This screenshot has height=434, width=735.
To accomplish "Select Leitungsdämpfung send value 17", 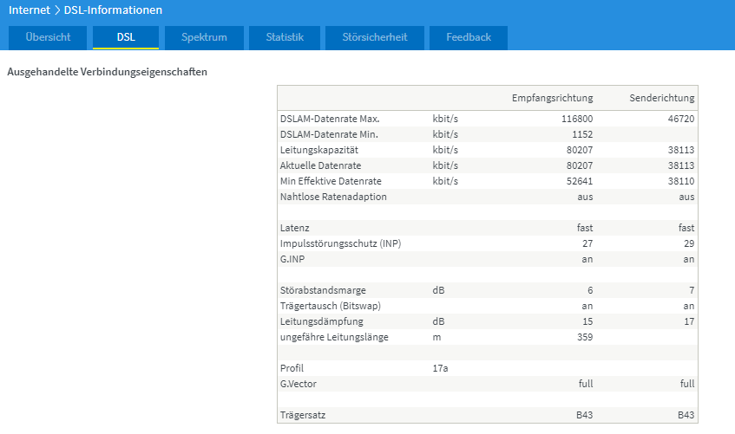I will coord(689,321).
